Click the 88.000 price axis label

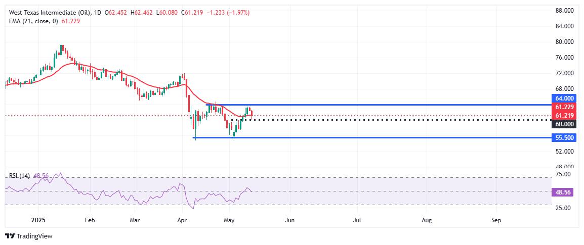(x=564, y=11)
